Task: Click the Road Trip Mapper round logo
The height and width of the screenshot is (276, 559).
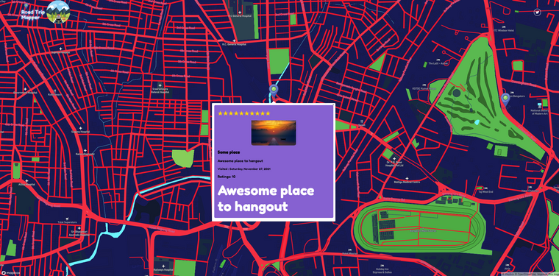Action: [x=58, y=12]
